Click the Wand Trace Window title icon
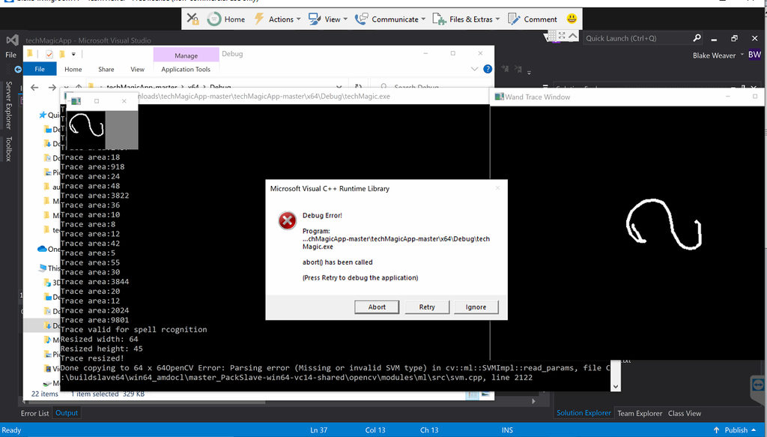Image resolution: width=767 pixels, height=437 pixels. point(500,97)
